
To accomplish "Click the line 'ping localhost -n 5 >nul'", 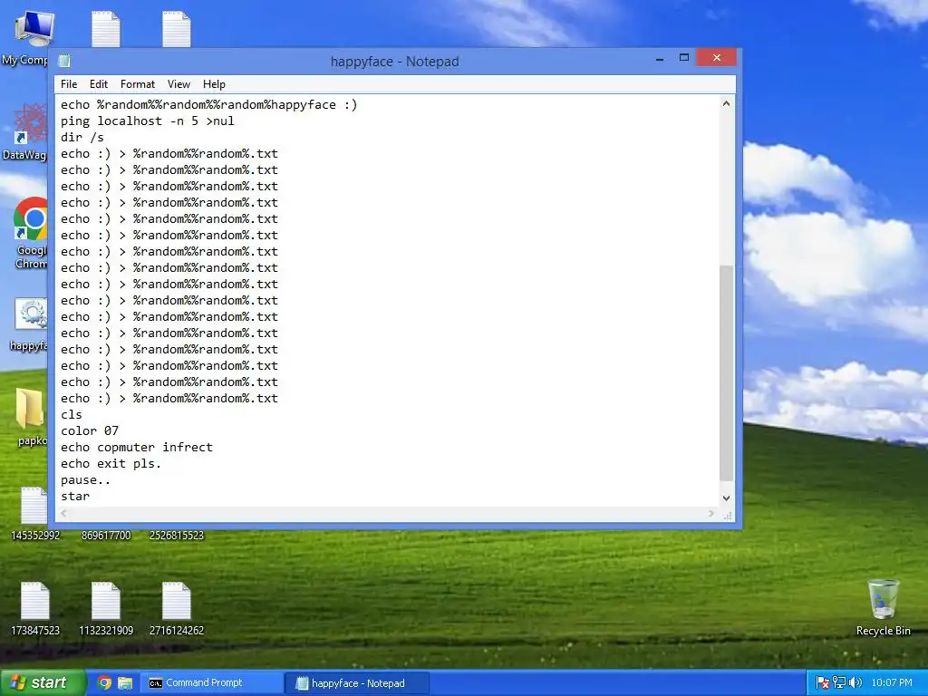I will click(x=148, y=121).
